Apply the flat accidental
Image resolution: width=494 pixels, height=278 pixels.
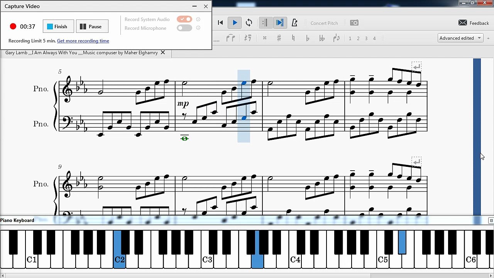[x=308, y=38]
